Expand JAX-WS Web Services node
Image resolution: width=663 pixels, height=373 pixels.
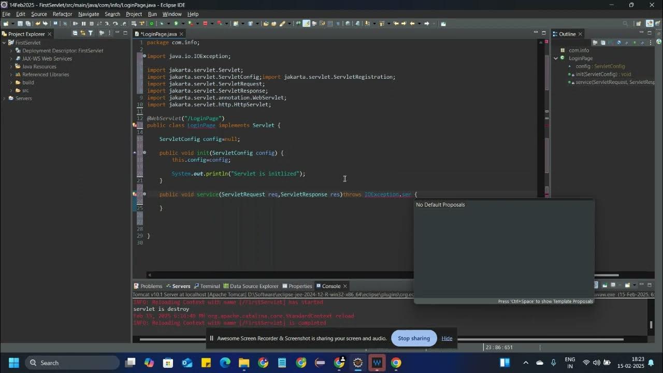pyautogui.click(x=11, y=59)
